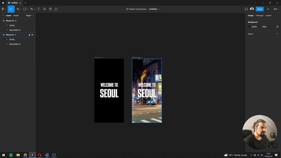Select the Frame tool
Image resolution: width=281 pixels, height=158 pixels.
point(18,9)
